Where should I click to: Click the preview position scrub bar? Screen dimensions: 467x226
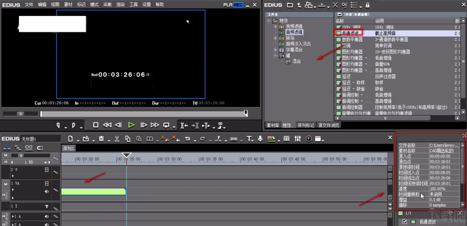(x=144, y=114)
